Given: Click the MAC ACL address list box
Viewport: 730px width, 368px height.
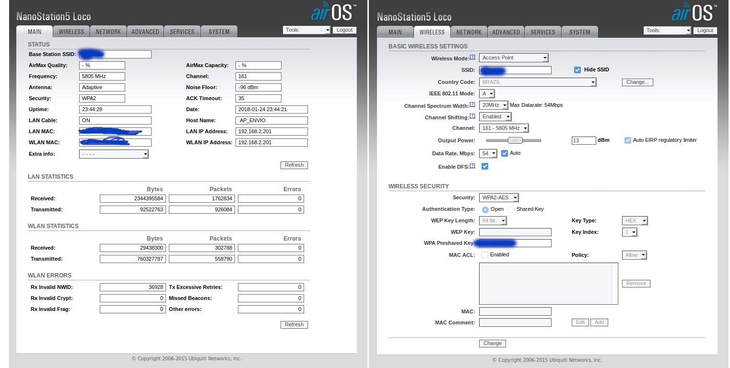Looking at the screenshot, I should (548, 284).
